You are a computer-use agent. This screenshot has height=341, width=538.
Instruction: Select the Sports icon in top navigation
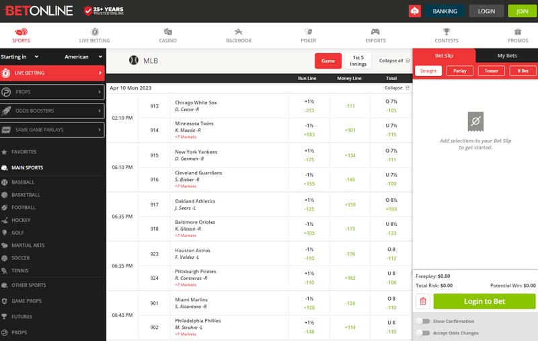(22, 32)
